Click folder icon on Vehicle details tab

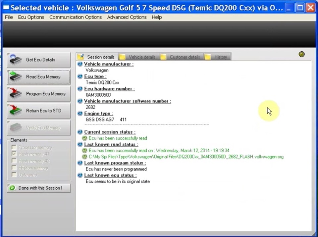tap(122, 57)
